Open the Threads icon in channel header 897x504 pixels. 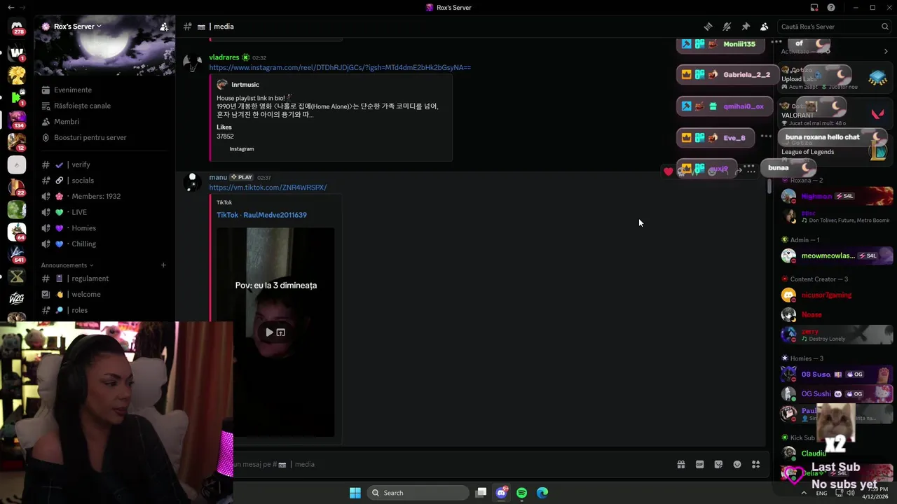tap(708, 27)
